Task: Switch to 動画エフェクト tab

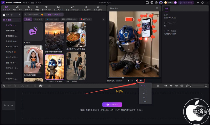Action: pos(54,15)
